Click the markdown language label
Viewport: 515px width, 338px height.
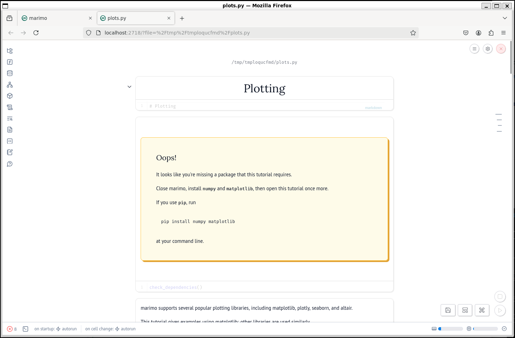coord(373,108)
